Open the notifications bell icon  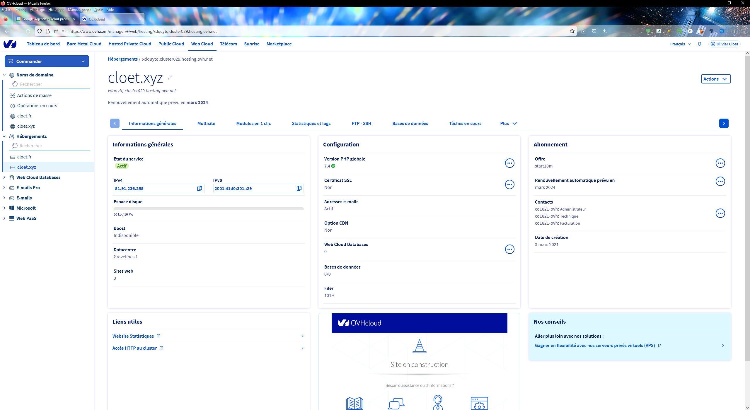[699, 44]
